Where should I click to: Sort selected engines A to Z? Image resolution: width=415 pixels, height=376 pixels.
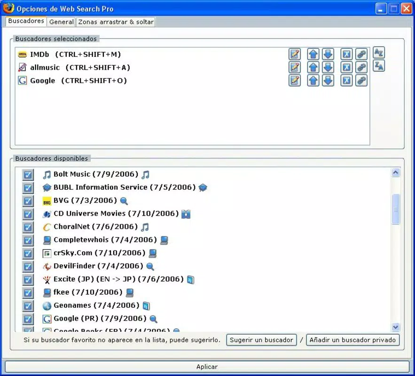(x=379, y=53)
